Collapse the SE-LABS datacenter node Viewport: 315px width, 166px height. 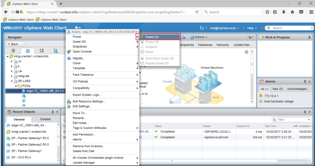12,81
